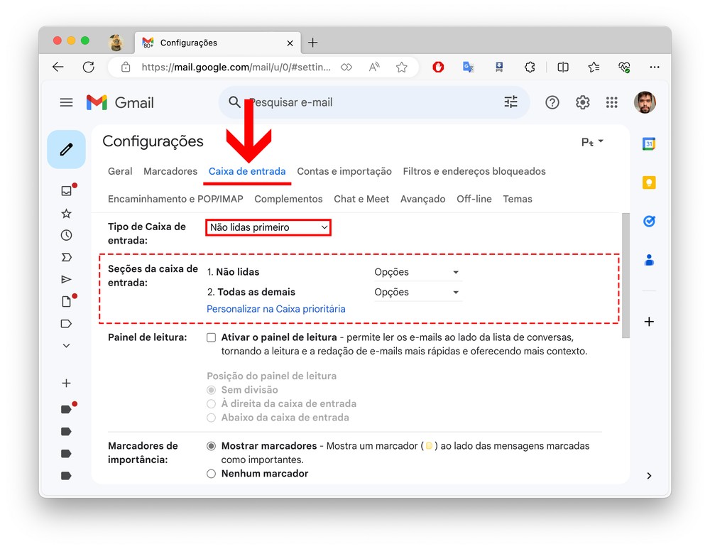Open browser extensions puzzle icon
This screenshot has width=710, height=549.
click(x=530, y=67)
